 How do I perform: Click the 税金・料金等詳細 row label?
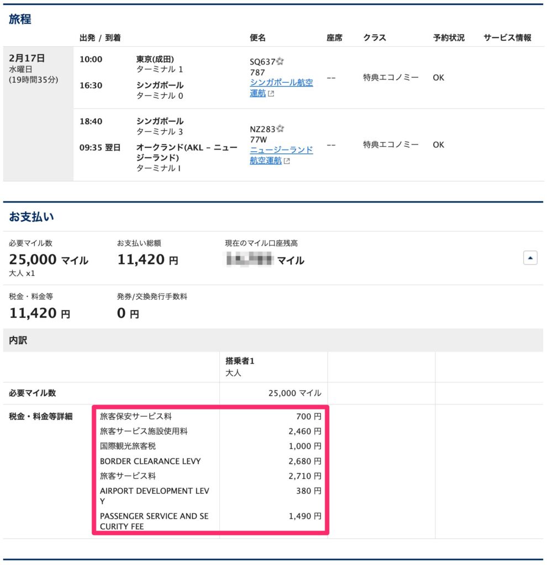(41, 416)
